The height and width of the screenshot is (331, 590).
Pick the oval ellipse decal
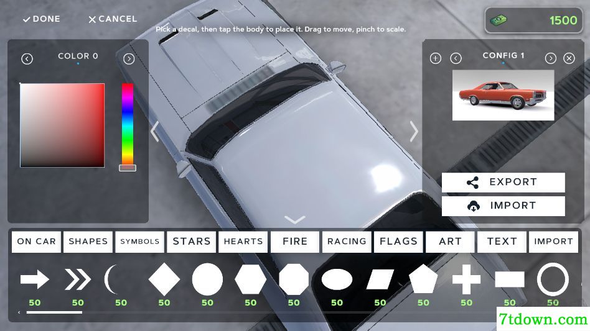(x=337, y=279)
